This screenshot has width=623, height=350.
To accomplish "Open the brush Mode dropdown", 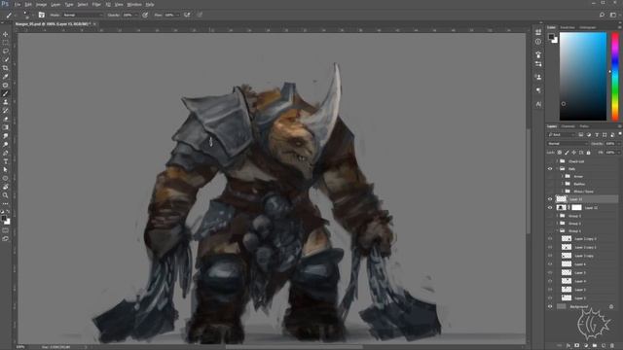I will tap(83, 16).
